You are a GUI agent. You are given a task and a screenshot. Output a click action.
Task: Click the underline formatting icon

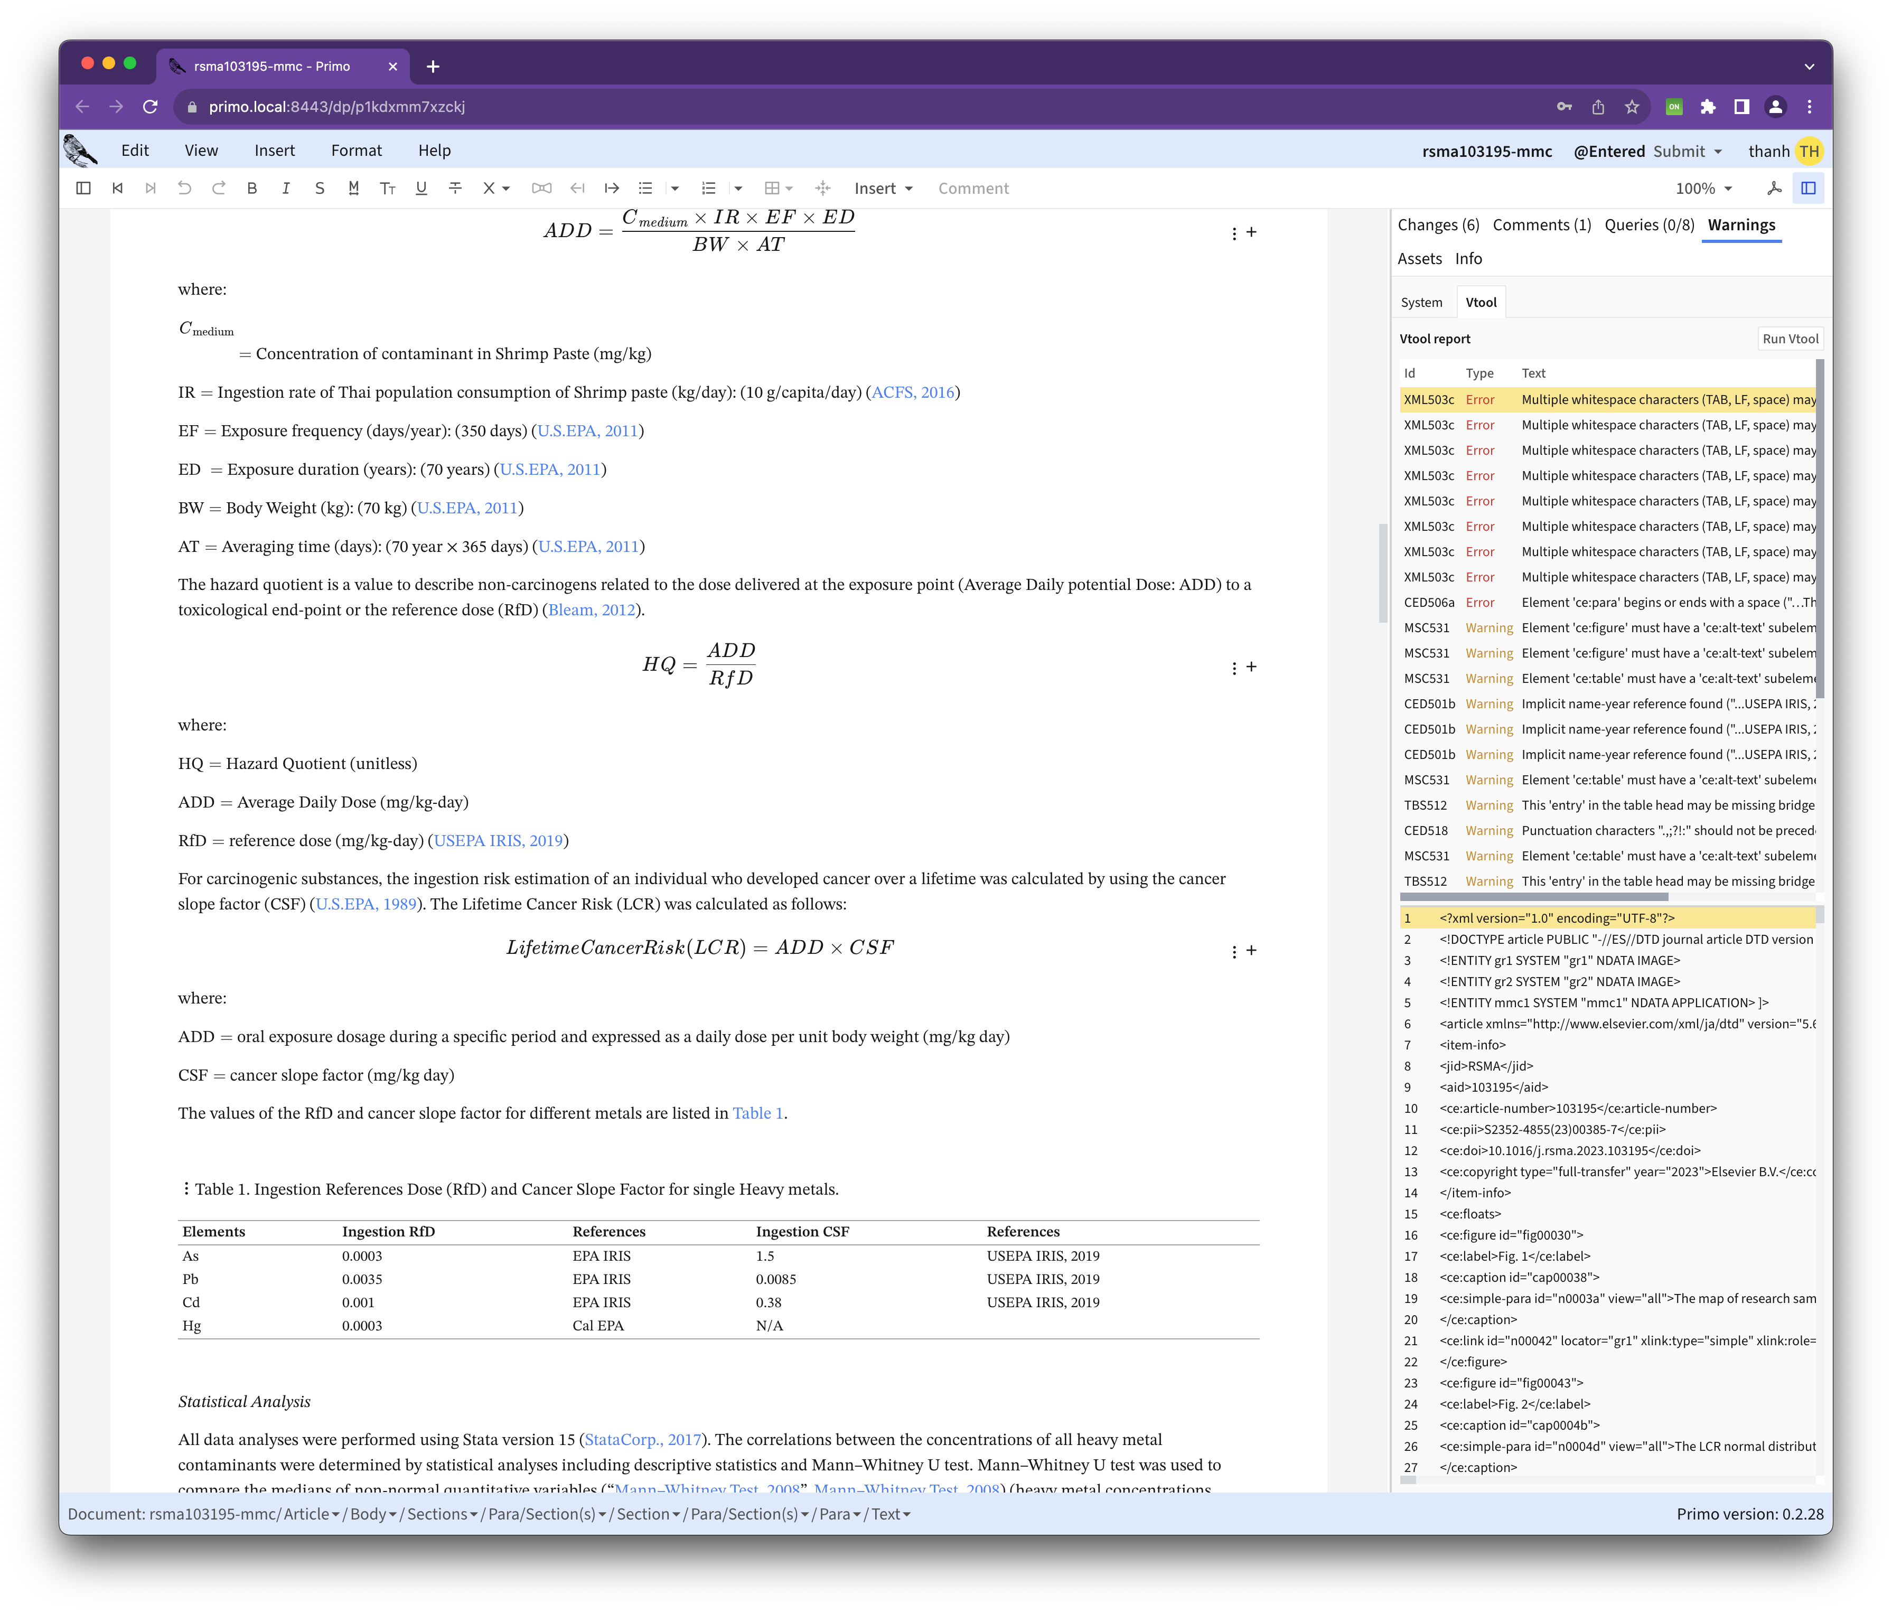point(421,188)
